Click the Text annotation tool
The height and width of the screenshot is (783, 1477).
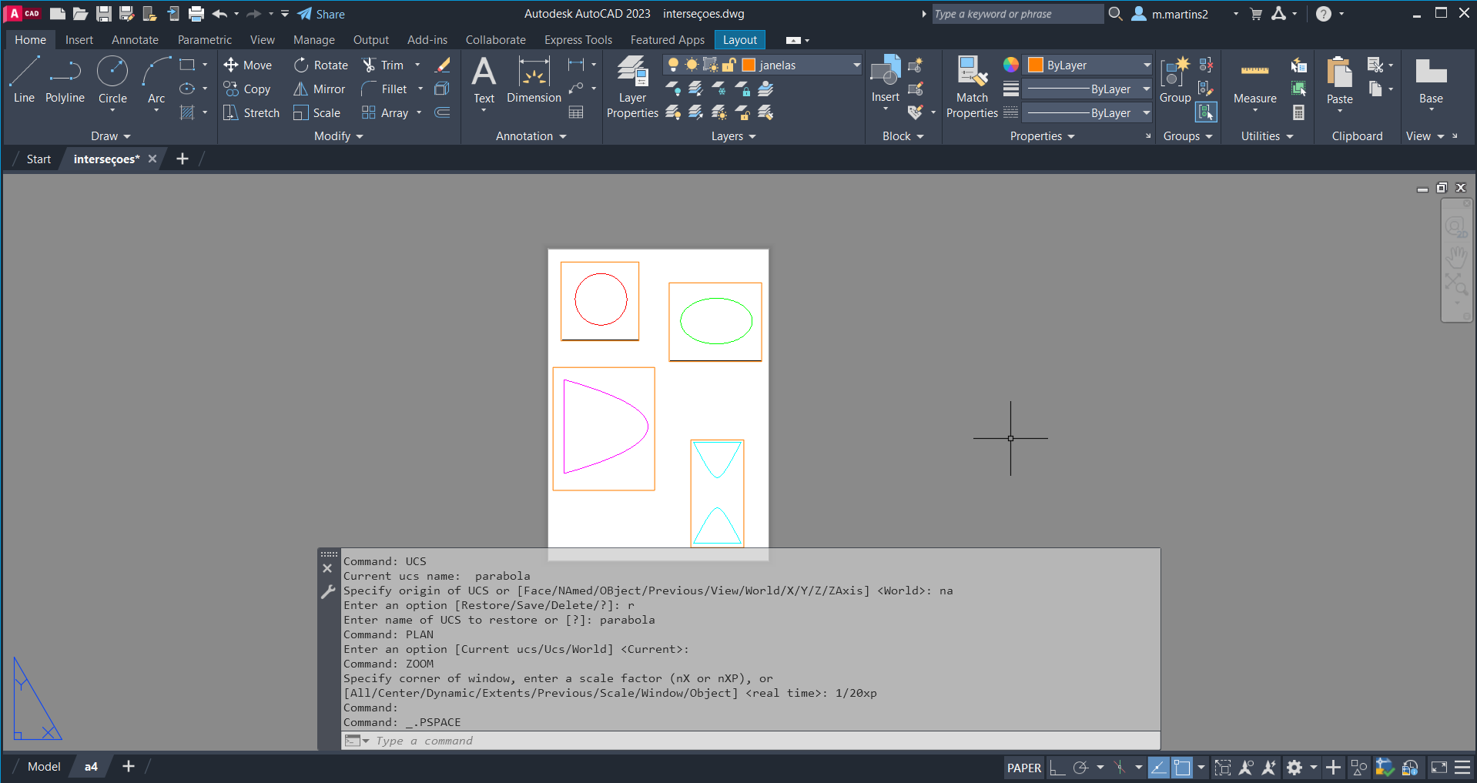484,80
